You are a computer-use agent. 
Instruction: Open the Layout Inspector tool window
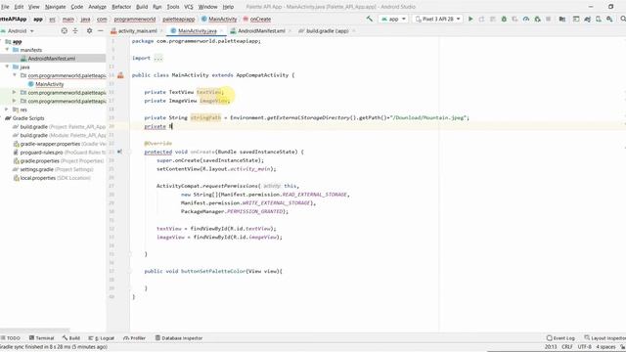click(x=604, y=338)
